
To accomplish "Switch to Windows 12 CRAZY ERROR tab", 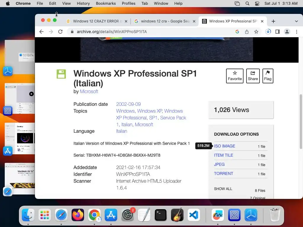I will (x=97, y=21).
